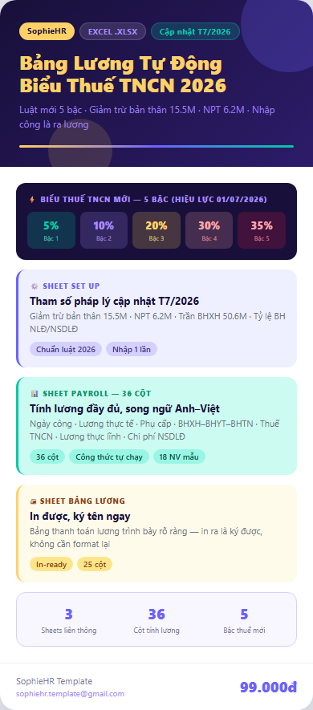Click the 35% Bậc 5 tax tile
Viewport: 313px width, 710px height.
click(x=262, y=230)
